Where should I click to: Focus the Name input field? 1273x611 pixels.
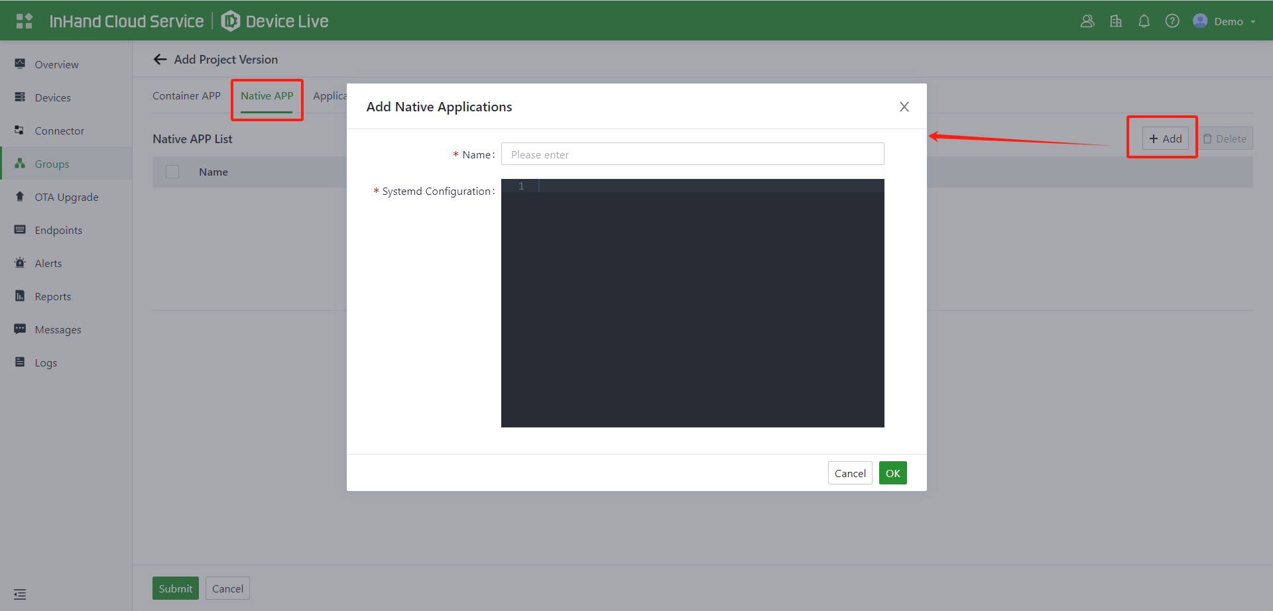tap(692, 154)
